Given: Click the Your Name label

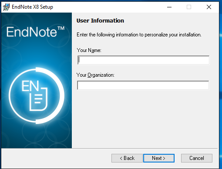Looking at the screenshot, I should (89, 50).
